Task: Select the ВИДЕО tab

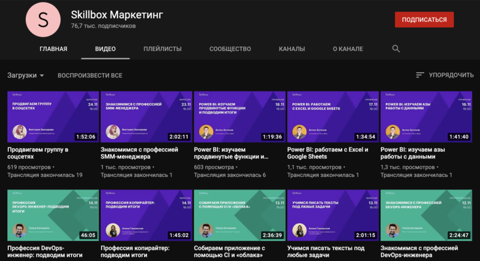Action: click(106, 49)
